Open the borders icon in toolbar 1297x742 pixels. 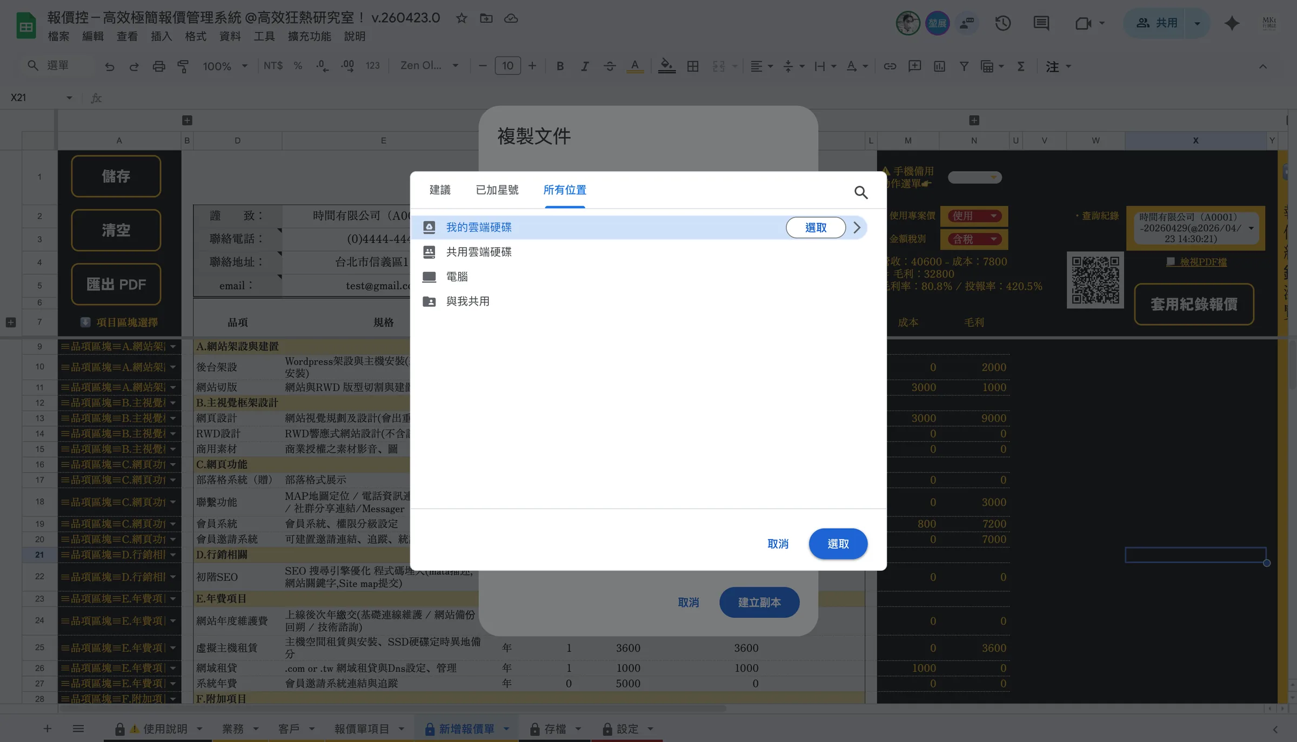pos(693,66)
